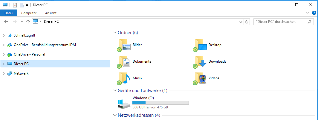The height and width of the screenshot is (120, 318).
Task: Select OneDrive - Berufsbildungszentrum IDM label
Action: pyautogui.click(x=45, y=45)
